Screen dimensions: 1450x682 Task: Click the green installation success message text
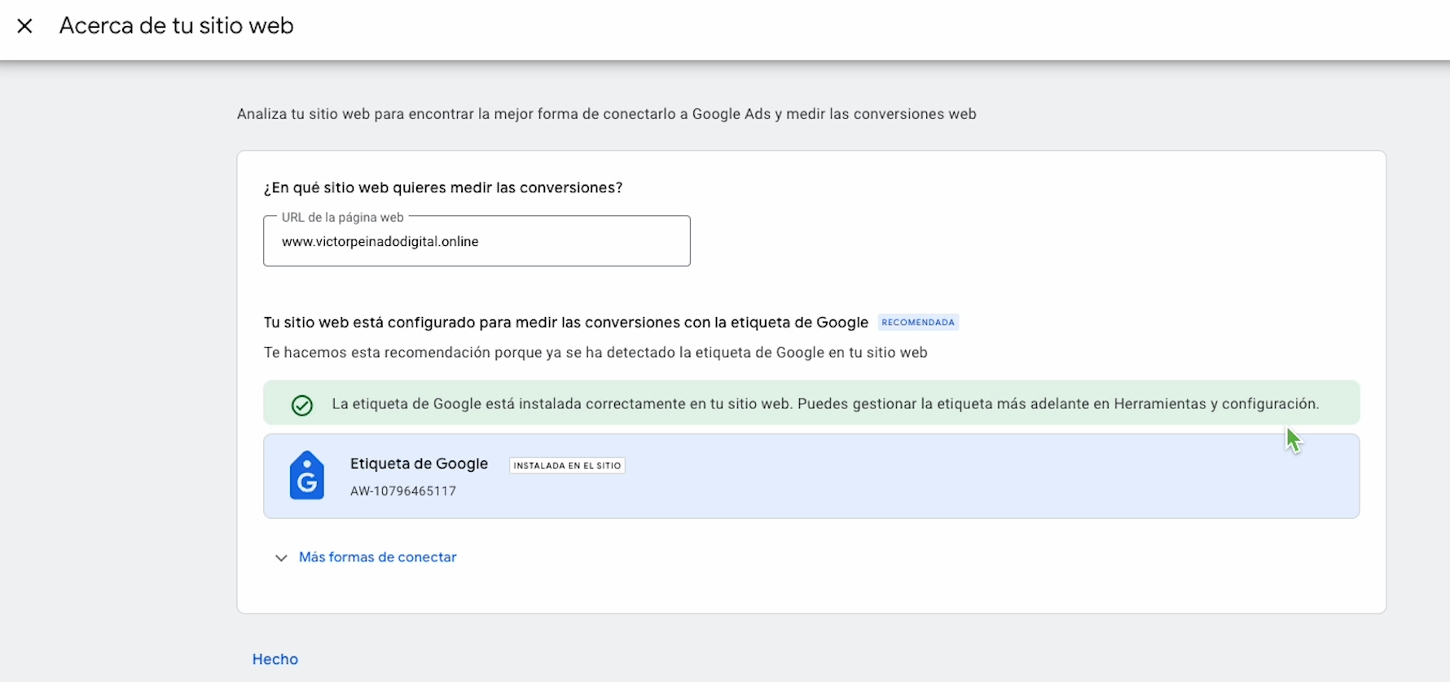click(x=824, y=404)
